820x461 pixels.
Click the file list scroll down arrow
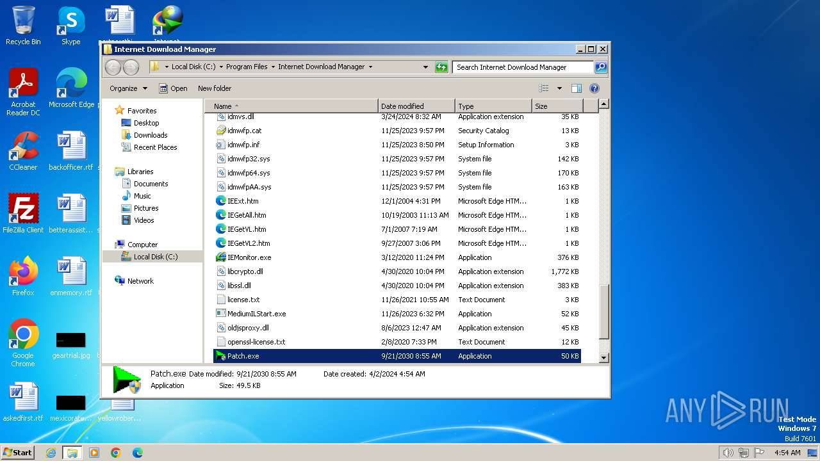point(603,357)
